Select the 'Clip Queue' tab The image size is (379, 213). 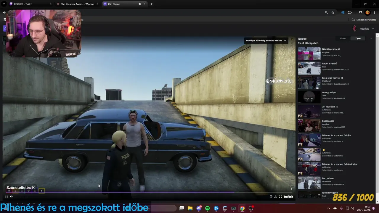click(x=124, y=4)
